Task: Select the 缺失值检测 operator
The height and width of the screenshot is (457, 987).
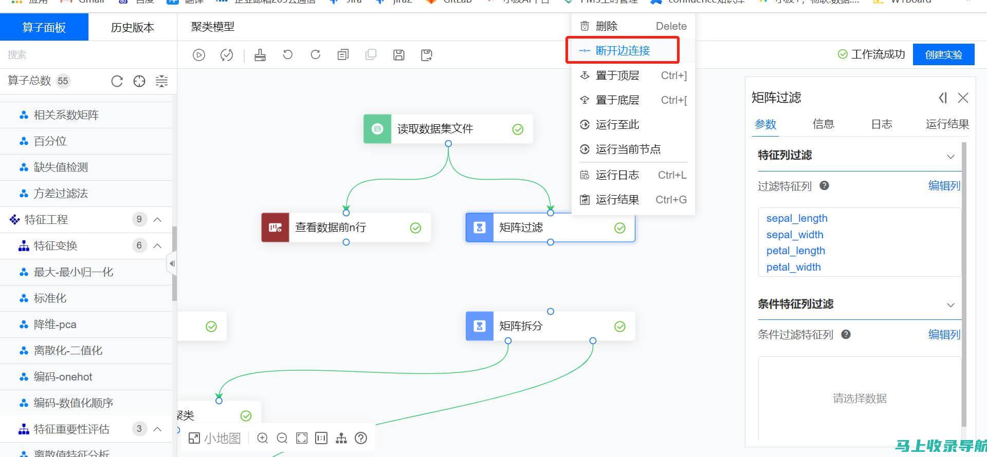Action: (86, 167)
